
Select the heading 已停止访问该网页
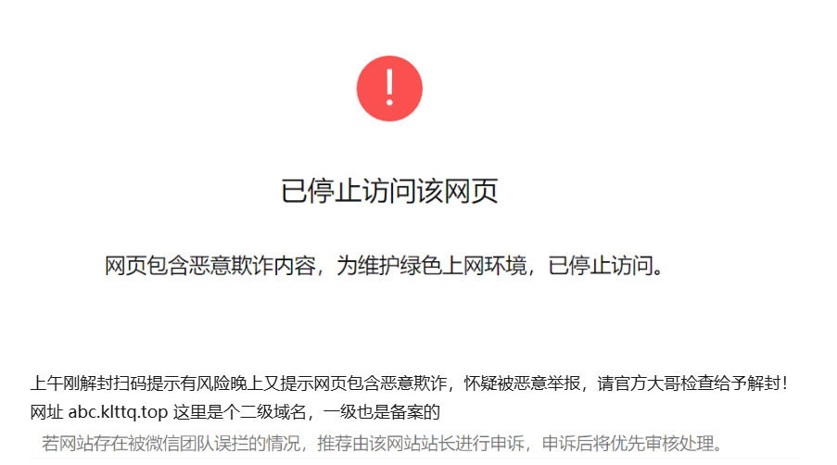(x=389, y=191)
